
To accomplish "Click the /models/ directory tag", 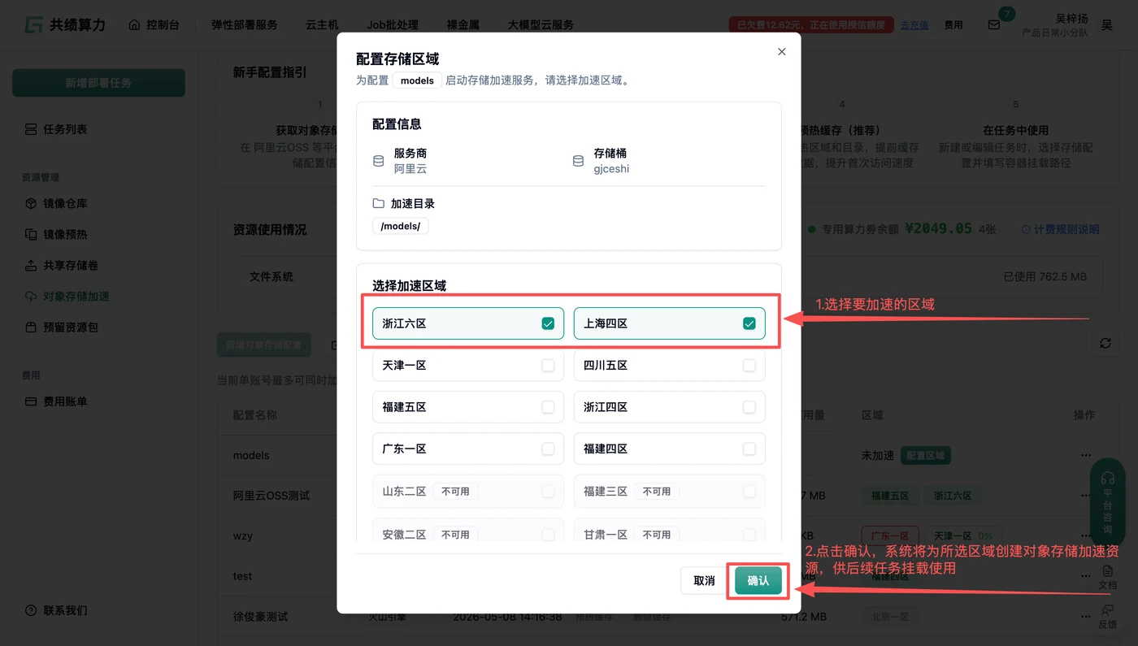I will point(401,226).
